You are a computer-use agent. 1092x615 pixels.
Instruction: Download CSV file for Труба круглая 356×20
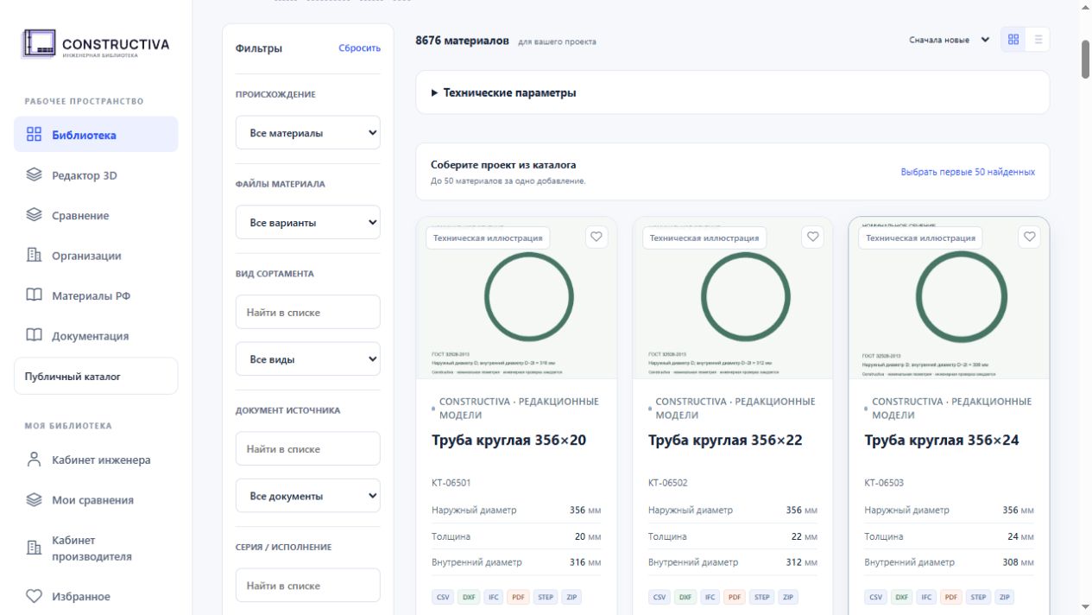coord(443,597)
